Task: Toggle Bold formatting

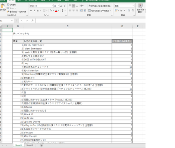Action: [31, 11]
